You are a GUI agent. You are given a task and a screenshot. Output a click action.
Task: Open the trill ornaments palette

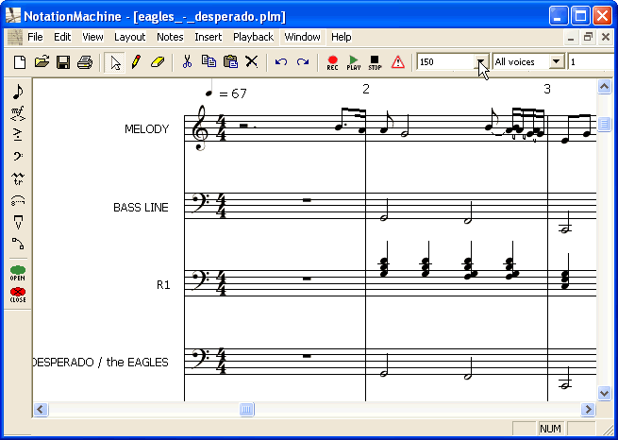[x=18, y=178]
